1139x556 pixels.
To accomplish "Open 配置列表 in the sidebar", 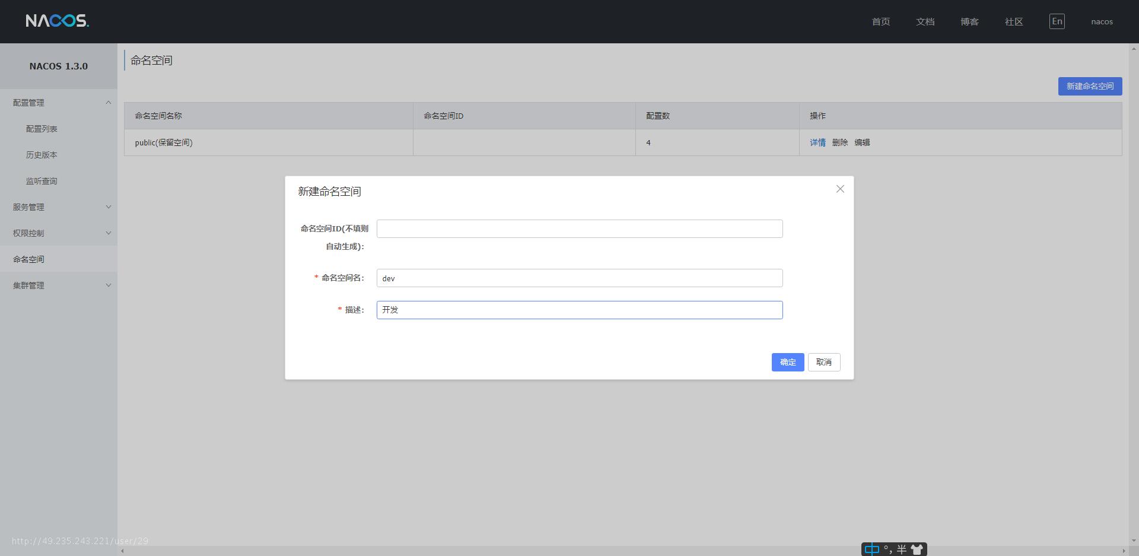I will 42,129.
